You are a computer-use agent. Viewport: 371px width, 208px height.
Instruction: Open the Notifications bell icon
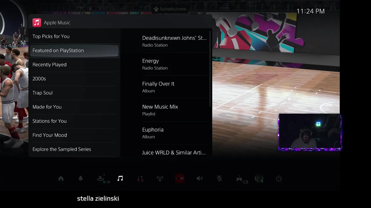[x=81, y=179]
